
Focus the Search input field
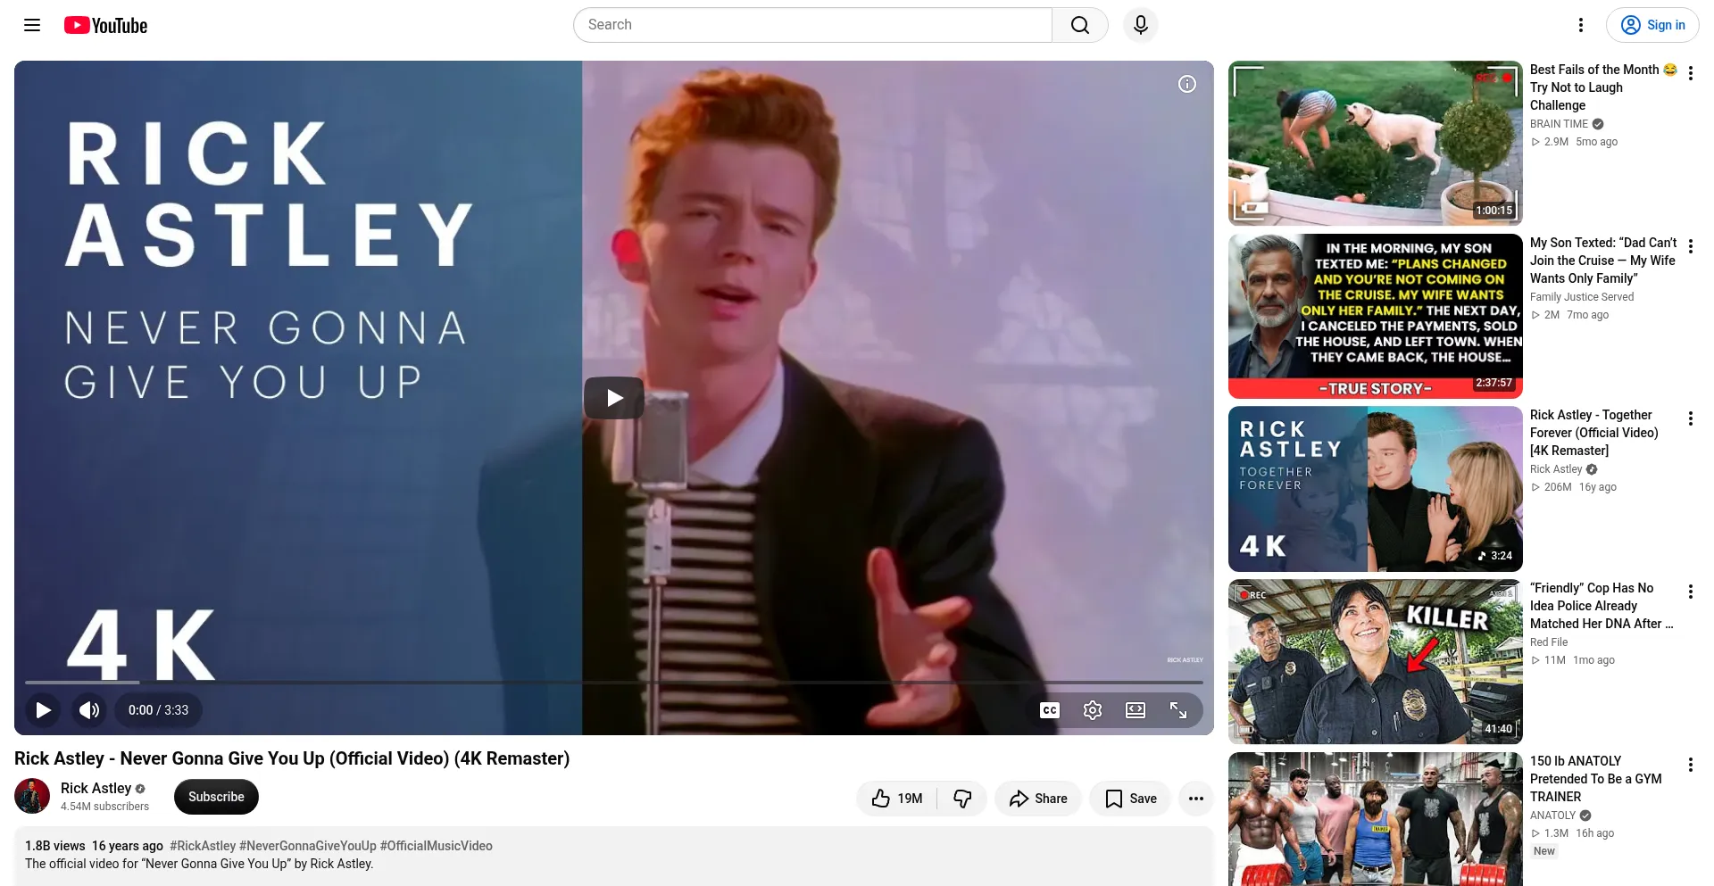click(812, 25)
